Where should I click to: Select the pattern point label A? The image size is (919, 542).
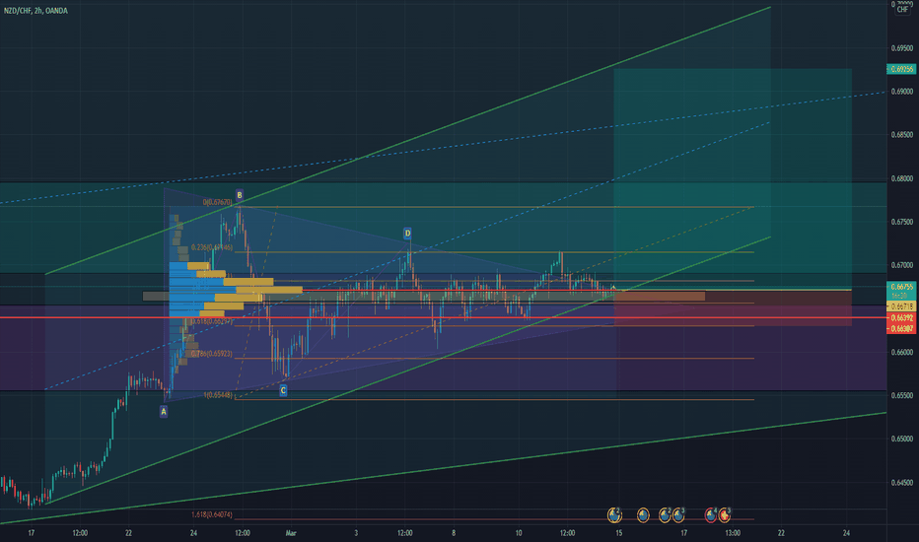[164, 412]
